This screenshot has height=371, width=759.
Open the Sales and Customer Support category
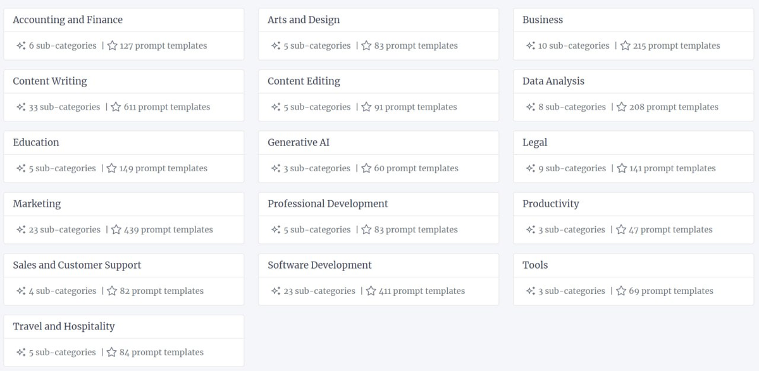coord(77,265)
